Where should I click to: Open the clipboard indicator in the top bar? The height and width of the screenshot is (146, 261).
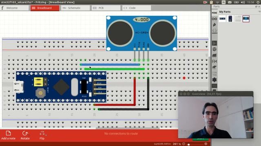pos(211,2)
